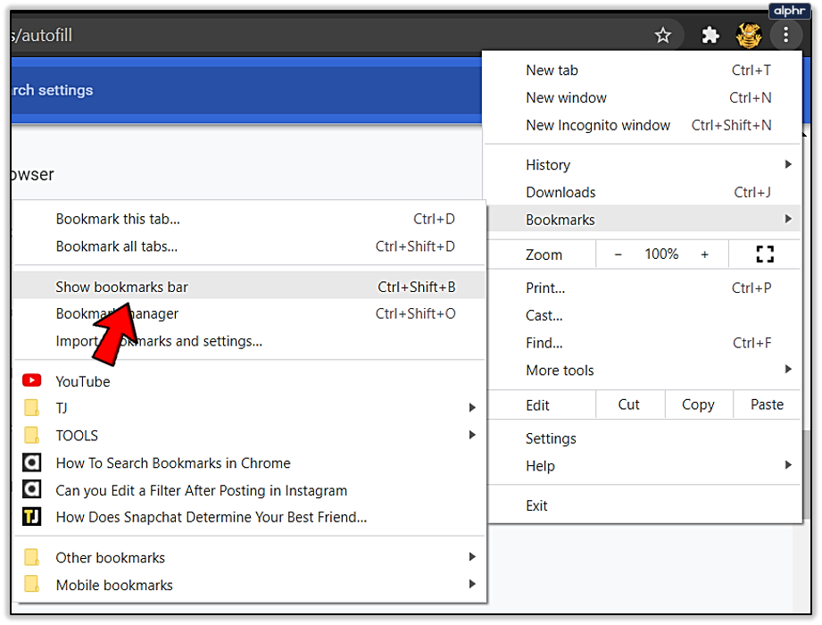Click the TOOLS folder icon
The image size is (822, 625).
31,435
